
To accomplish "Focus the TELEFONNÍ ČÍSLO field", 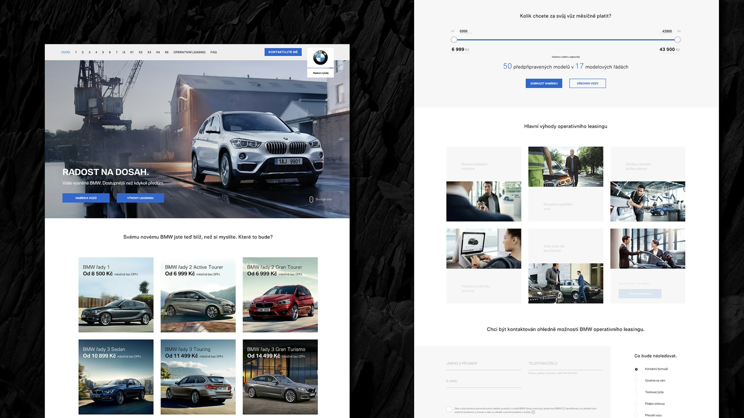I will (x=566, y=364).
